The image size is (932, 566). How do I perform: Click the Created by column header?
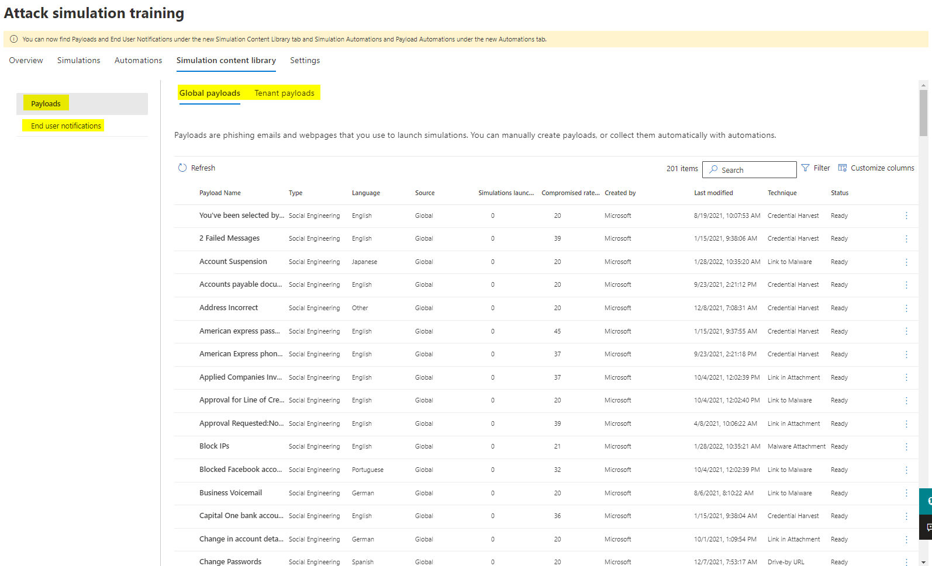click(620, 193)
